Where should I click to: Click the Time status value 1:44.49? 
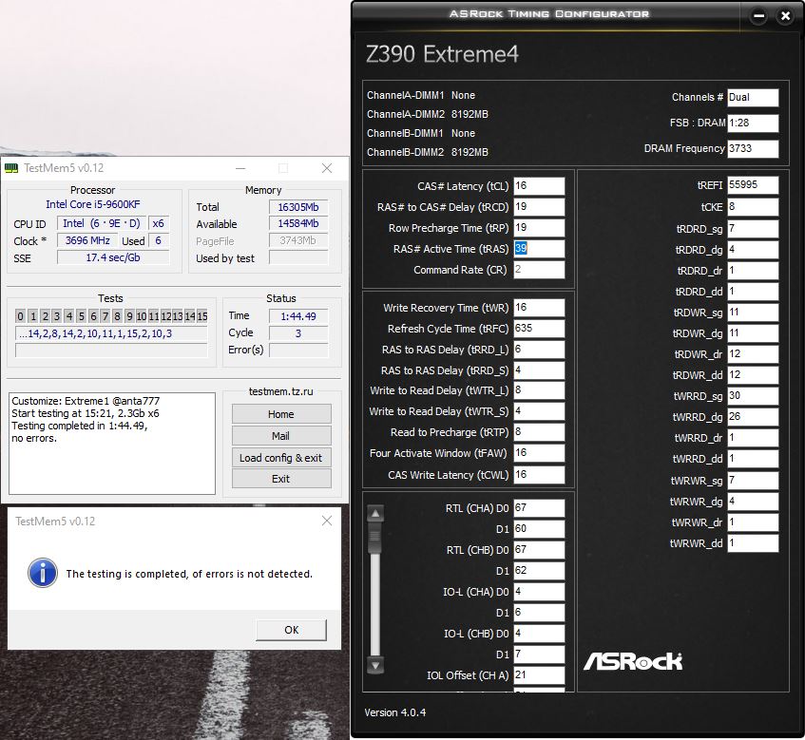(298, 316)
